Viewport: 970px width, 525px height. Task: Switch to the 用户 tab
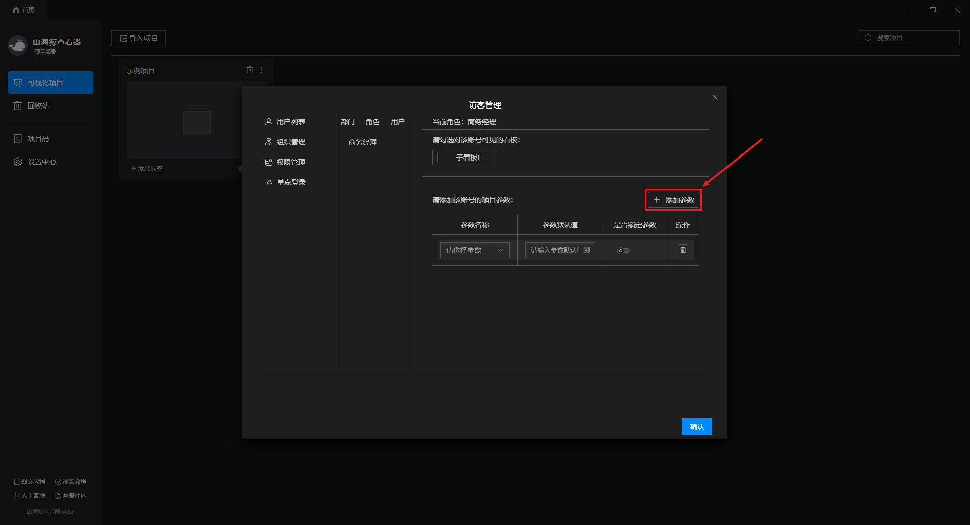pyautogui.click(x=397, y=122)
